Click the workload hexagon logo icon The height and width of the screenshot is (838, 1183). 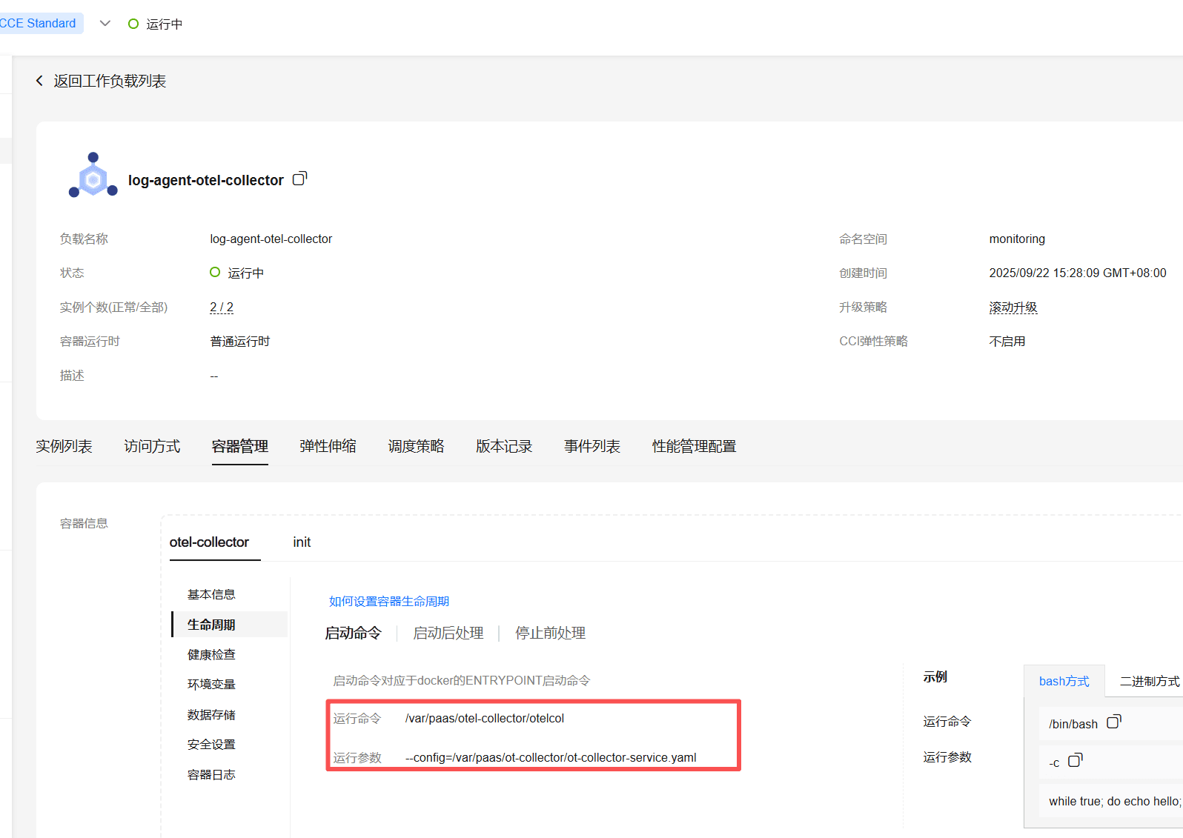(93, 176)
